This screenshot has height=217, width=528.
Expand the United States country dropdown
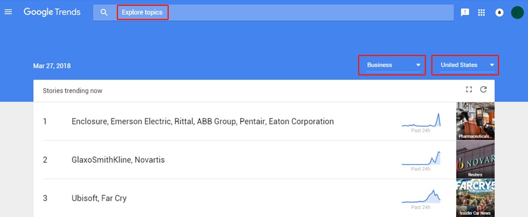pyautogui.click(x=467, y=65)
